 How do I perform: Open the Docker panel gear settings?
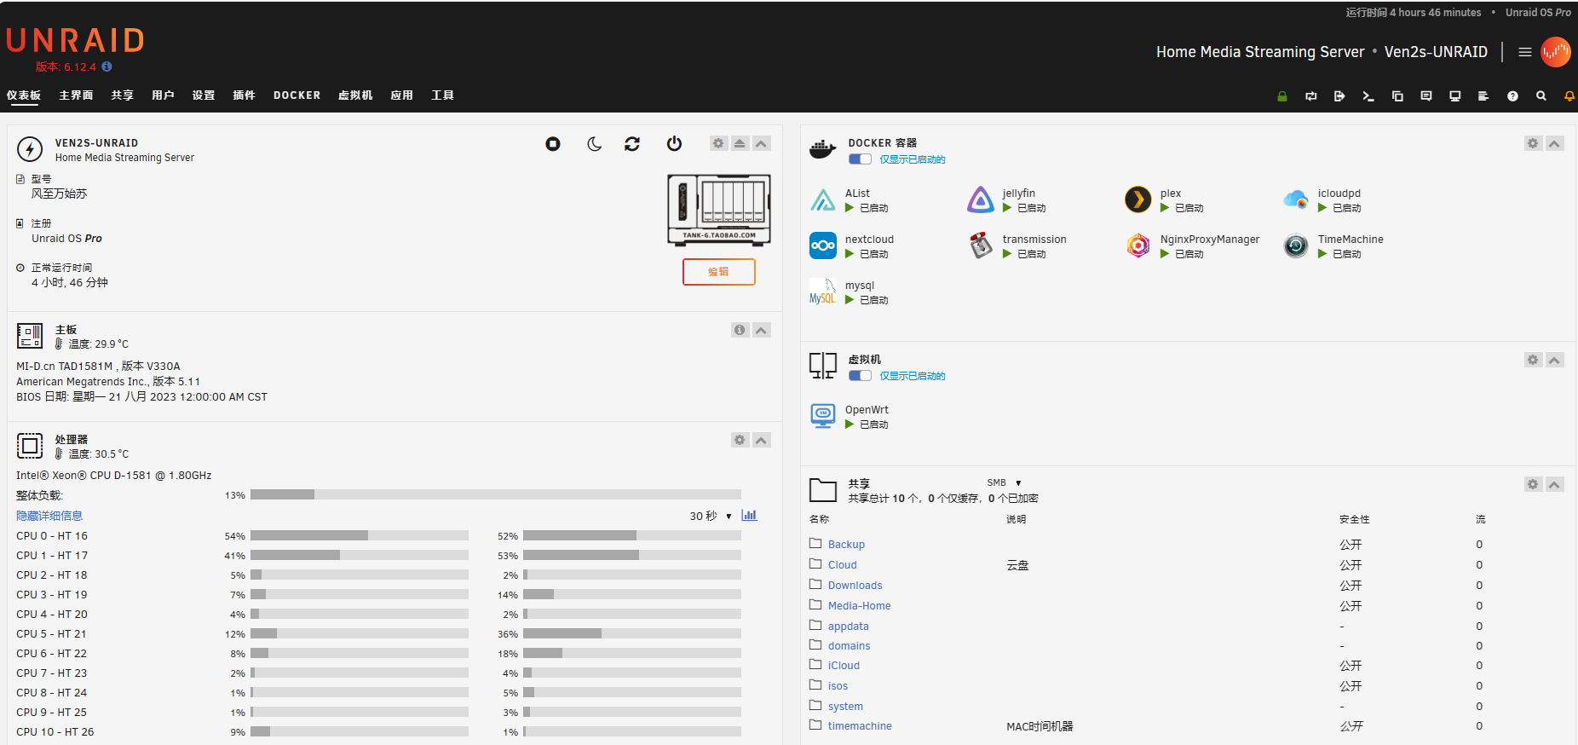pos(1533,143)
